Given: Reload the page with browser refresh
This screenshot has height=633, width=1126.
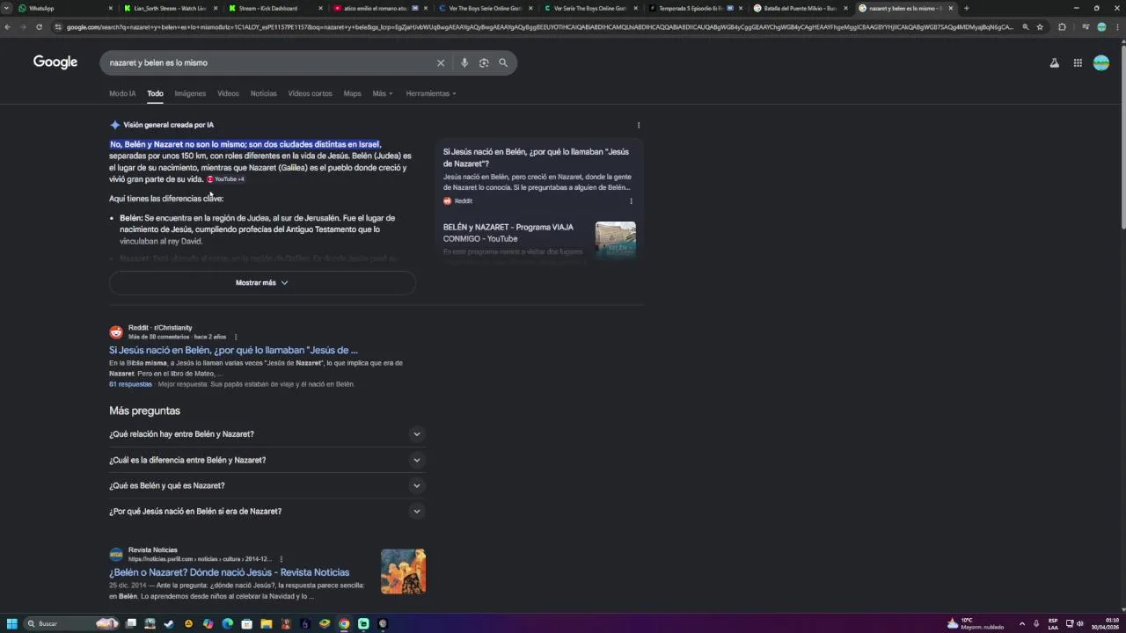Looking at the screenshot, I should (x=39, y=26).
